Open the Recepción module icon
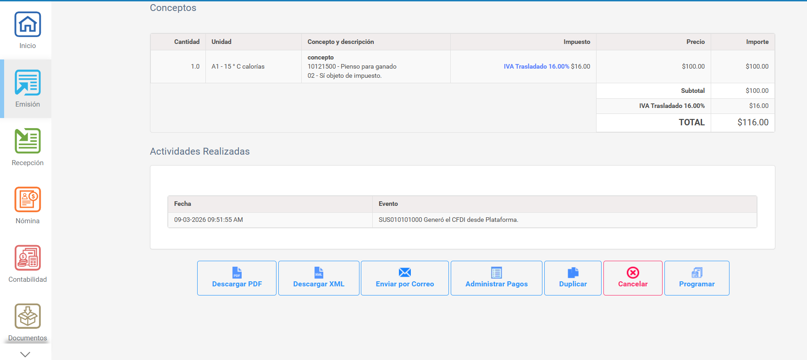This screenshot has width=807, height=360. click(x=28, y=141)
